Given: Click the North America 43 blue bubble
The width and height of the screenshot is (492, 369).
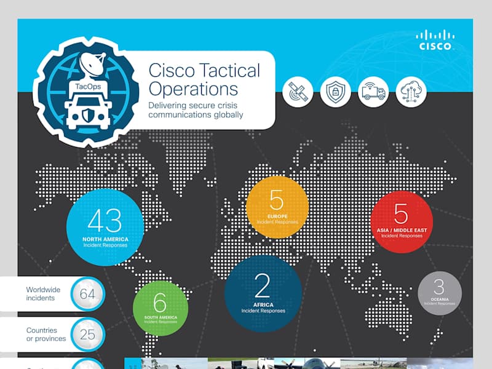Looking at the screenshot, I should tap(105, 228).
